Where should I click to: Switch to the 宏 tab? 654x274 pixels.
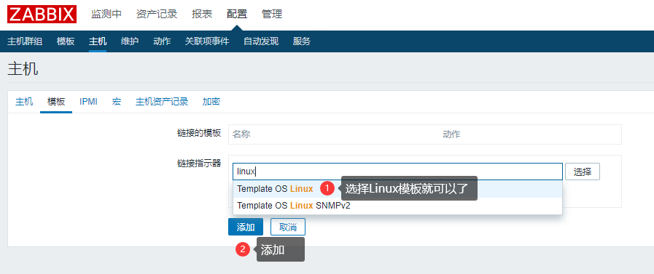(117, 102)
